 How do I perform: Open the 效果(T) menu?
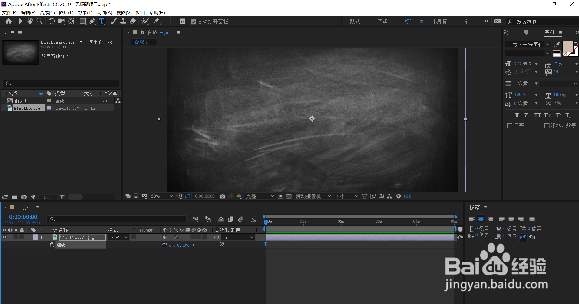pyautogui.click(x=85, y=12)
